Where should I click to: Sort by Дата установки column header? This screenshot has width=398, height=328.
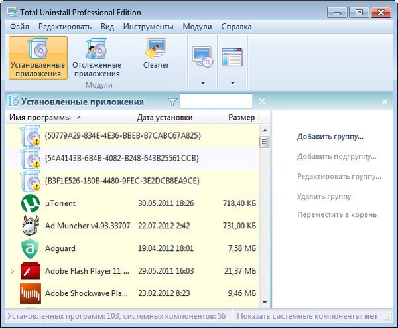[165, 118]
